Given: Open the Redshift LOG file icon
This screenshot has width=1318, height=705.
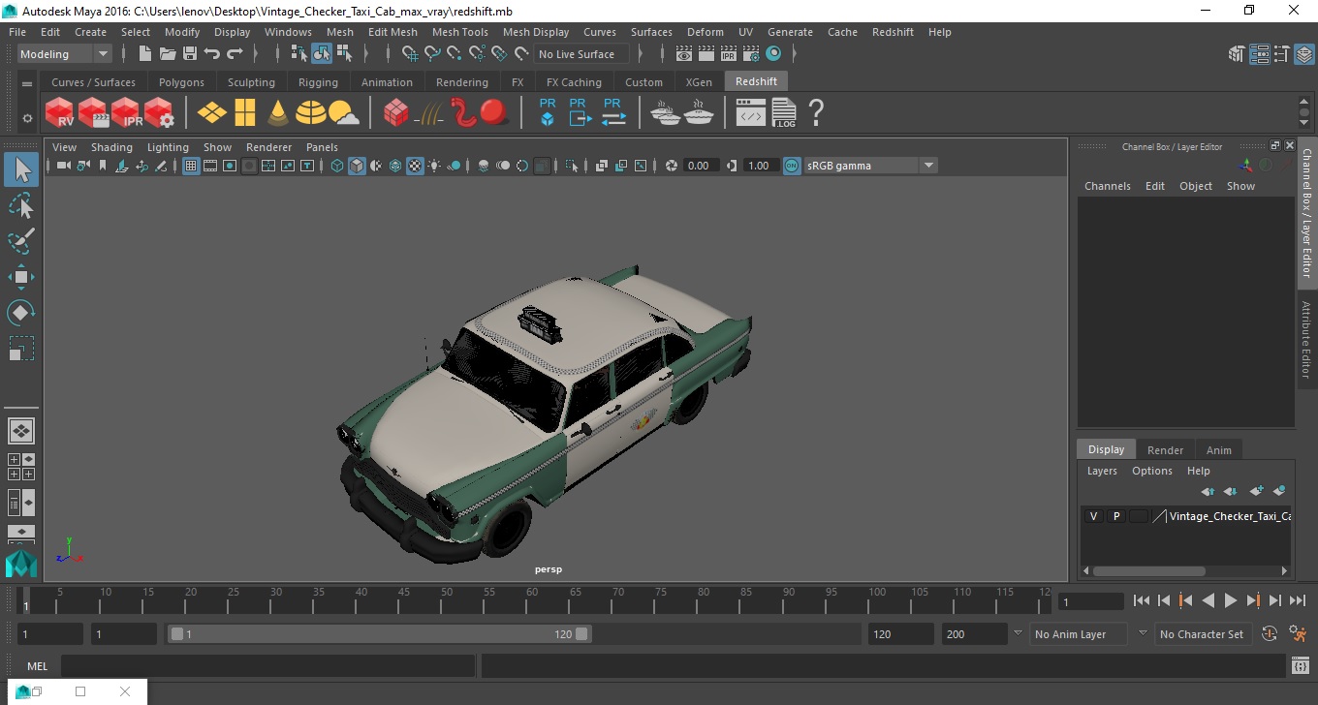Looking at the screenshot, I should tap(784, 112).
